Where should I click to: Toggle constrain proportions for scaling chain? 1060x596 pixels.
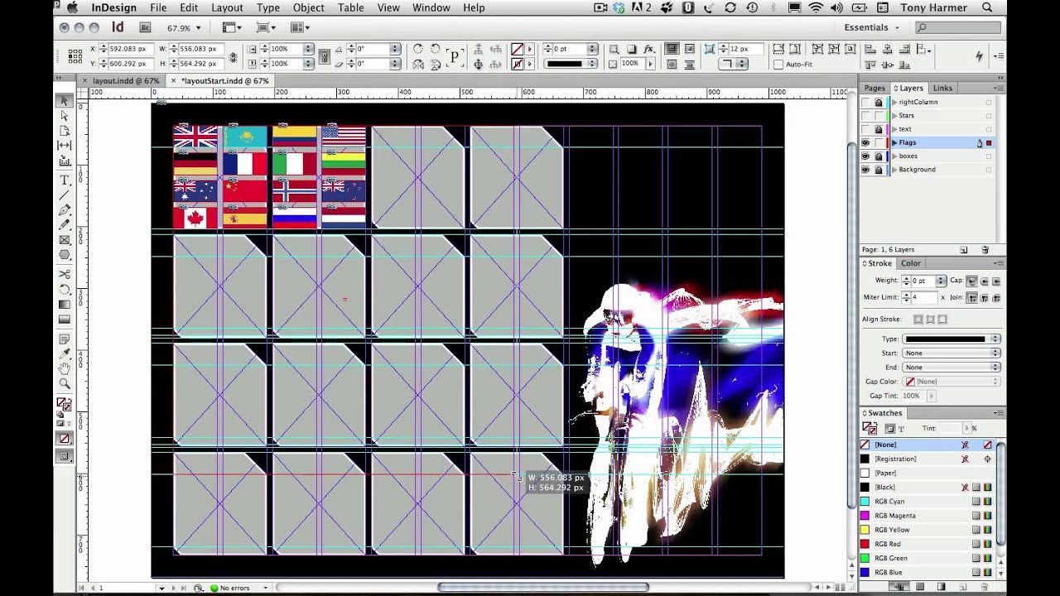click(325, 56)
